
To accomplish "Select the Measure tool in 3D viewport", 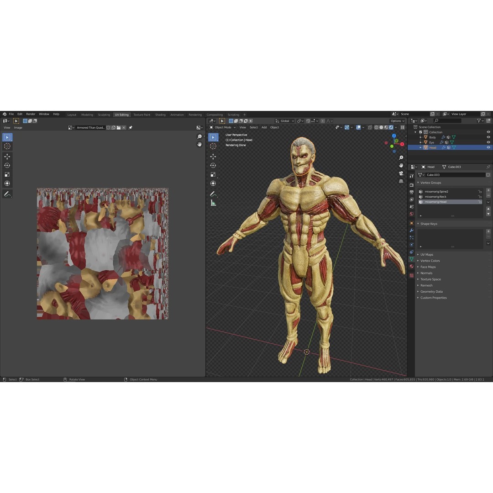I will pyautogui.click(x=213, y=203).
